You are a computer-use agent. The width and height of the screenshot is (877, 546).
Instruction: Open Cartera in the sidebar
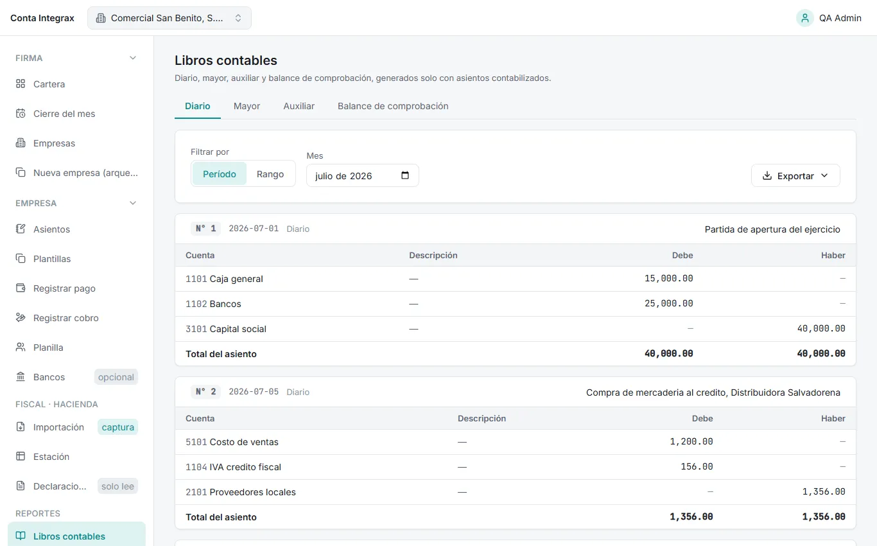[76, 84]
